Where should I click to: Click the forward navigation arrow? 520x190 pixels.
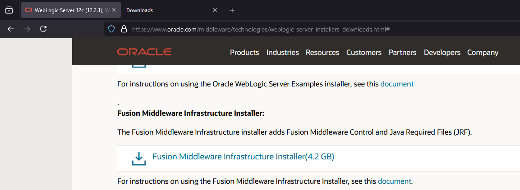[x=27, y=29]
